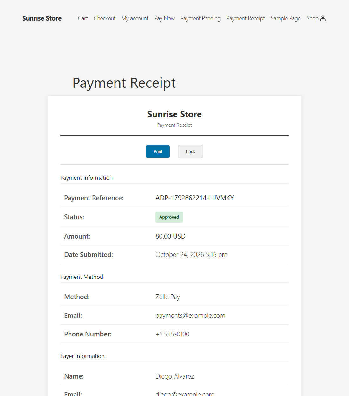The width and height of the screenshot is (349, 396).
Task: Click the 80.00 USD amount value
Action: pyautogui.click(x=170, y=236)
